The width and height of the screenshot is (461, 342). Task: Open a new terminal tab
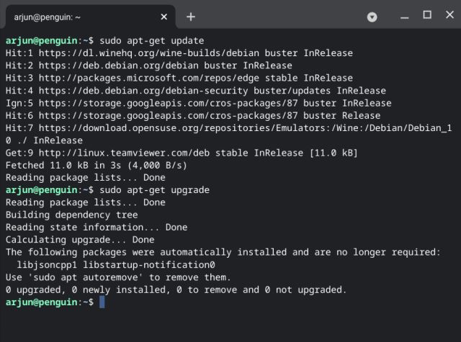191,17
